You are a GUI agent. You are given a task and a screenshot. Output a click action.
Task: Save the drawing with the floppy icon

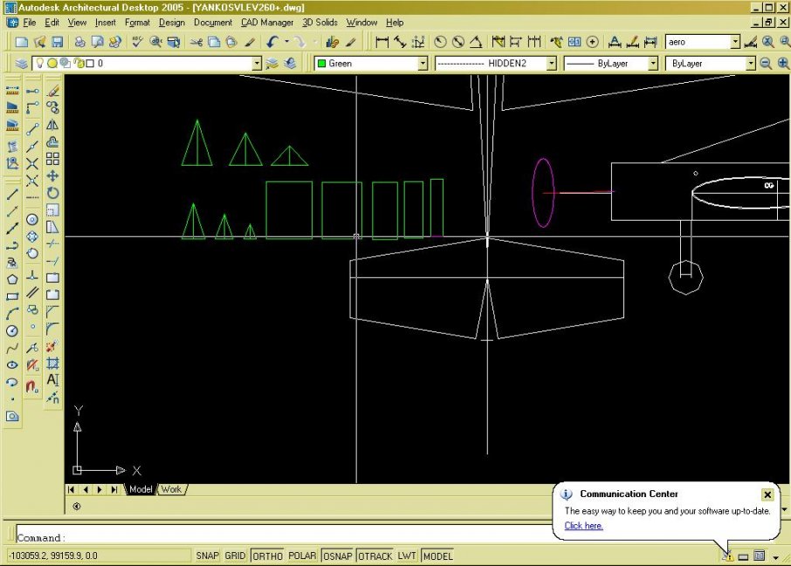(58, 42)
